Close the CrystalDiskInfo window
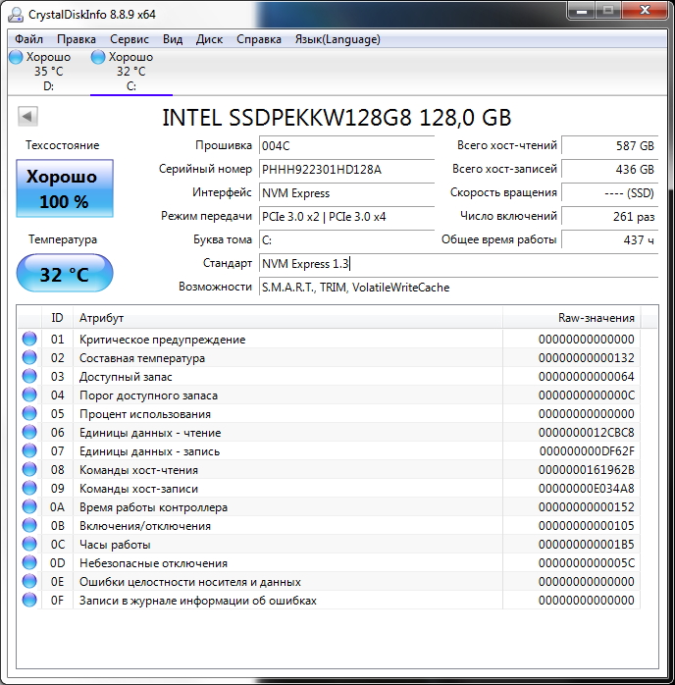Viewport: 675px width, 685px height. coord(645,11)
